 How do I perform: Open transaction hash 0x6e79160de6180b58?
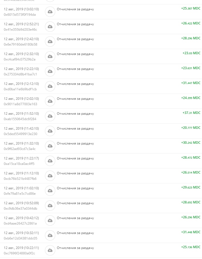pyautogui.click(x=21, y=44)
